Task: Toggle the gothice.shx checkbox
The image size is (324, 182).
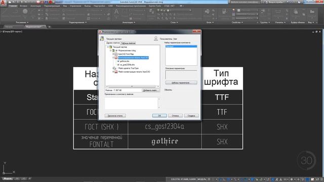Action: click(118, 61)
